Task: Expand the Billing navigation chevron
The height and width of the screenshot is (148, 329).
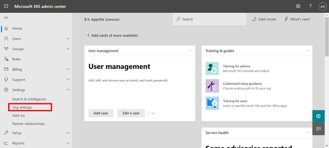Action: tap(68, 69)
